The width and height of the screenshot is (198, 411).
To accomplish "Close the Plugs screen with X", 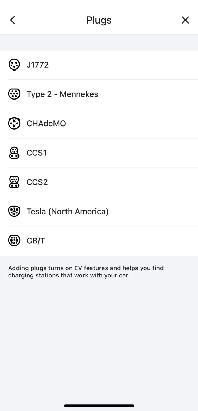I will click(x=185, y=20).
